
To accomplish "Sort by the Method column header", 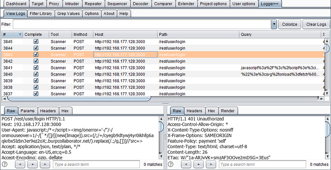I will 83,34.
